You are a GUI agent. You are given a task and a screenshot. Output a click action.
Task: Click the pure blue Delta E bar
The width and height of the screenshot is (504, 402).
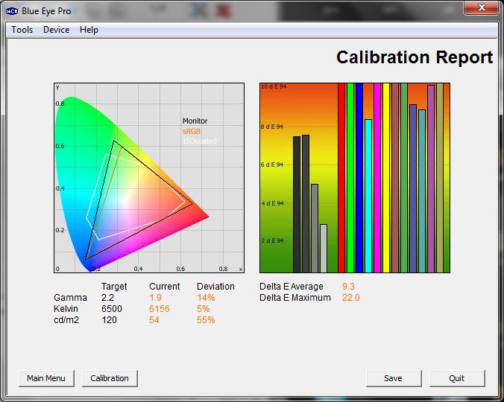(x=359, y=177)
